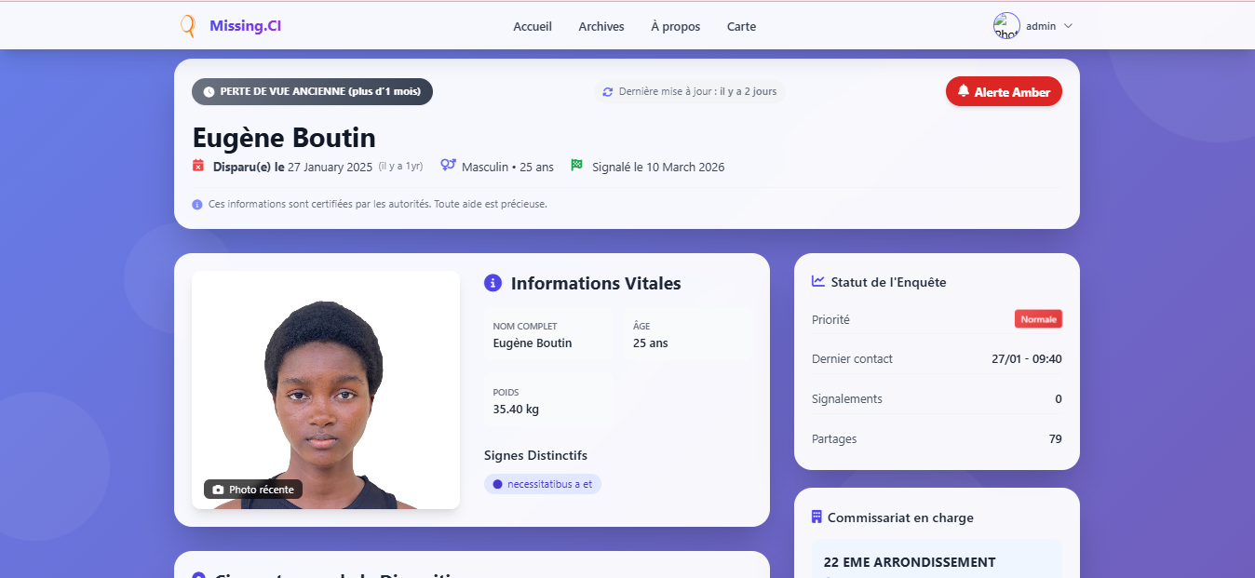Click the Missing.CI magnifier logo icon

tap(188, 26)
